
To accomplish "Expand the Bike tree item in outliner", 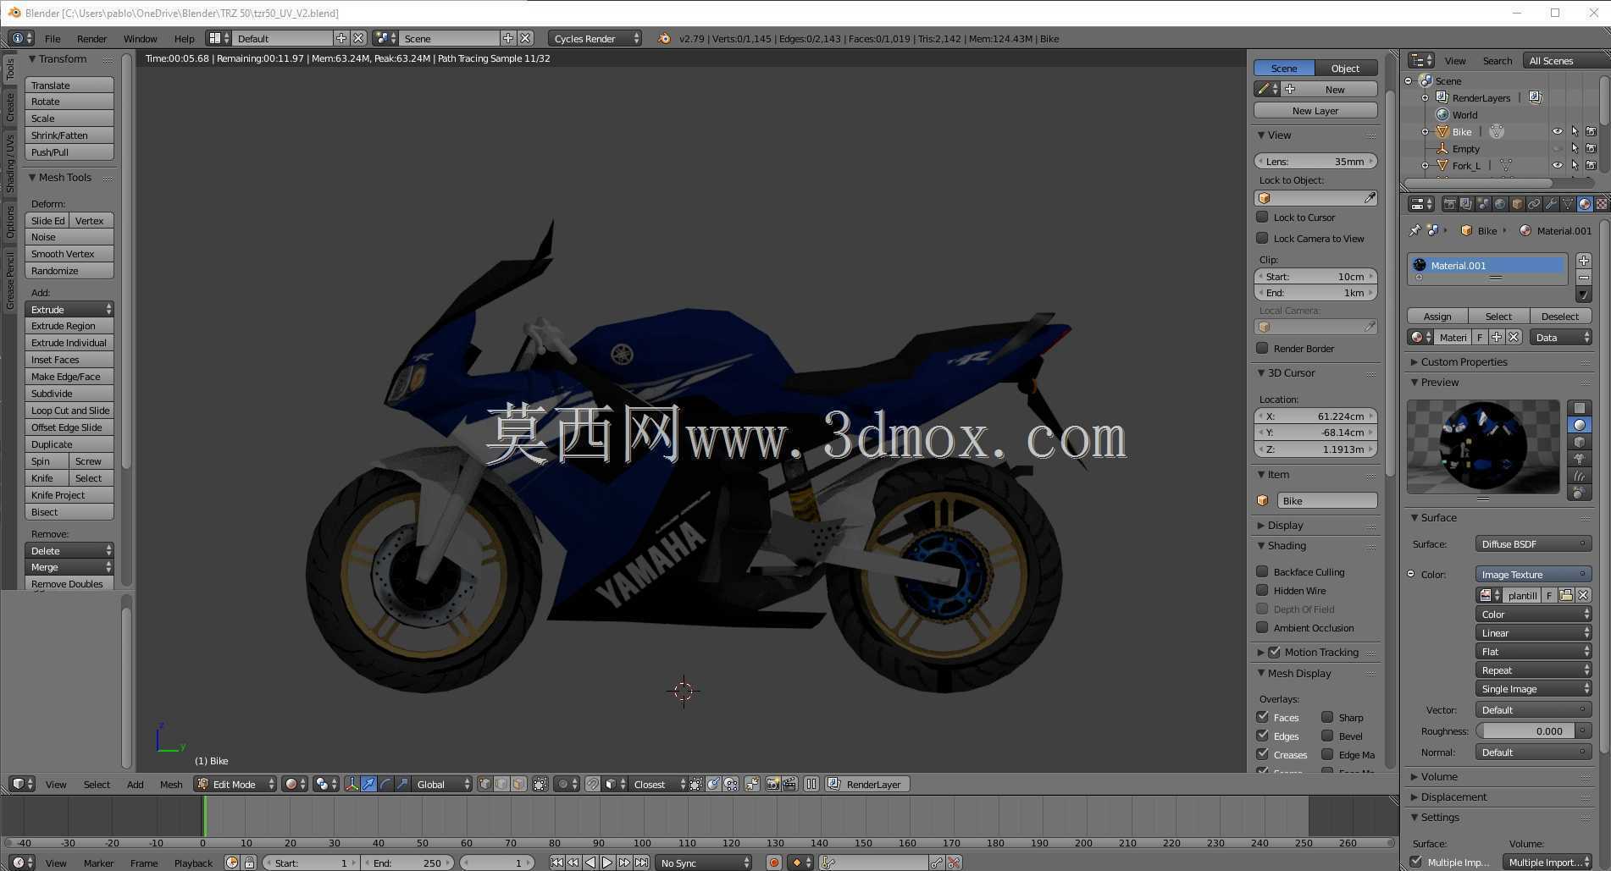I will coord(1425,131).
